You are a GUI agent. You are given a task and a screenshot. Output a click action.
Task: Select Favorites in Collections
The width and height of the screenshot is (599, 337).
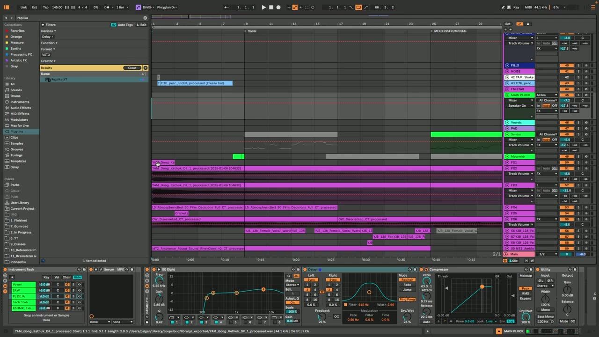click(x=17, y=31)
